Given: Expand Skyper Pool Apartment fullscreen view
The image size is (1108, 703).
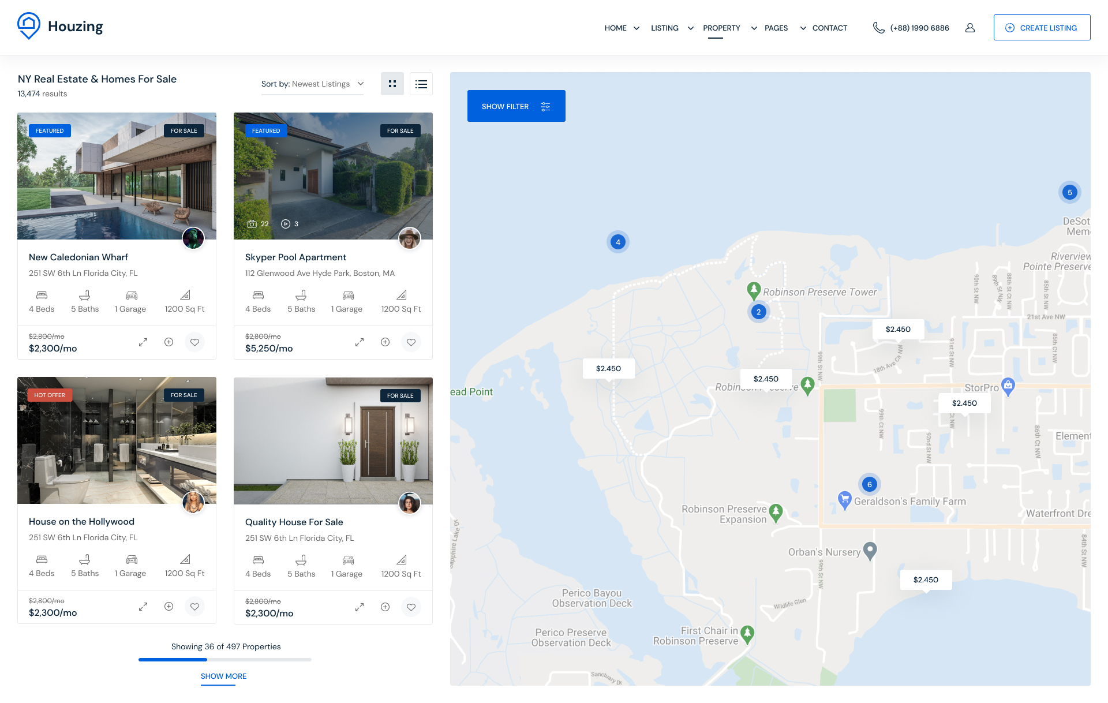Looking at the screenshot, I should 360,342.
